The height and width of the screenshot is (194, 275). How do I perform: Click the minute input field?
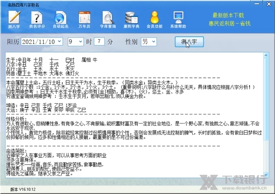pos(99,42)
